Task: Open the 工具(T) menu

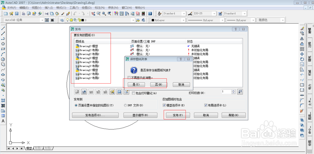Action: click(x=74, y=8)
